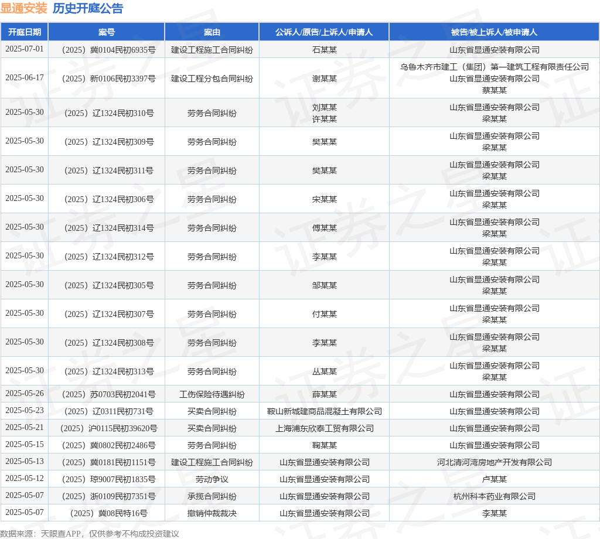Select case number (2025)琼9007民初1835号
The image size is (600, 539).
[107, 479]
